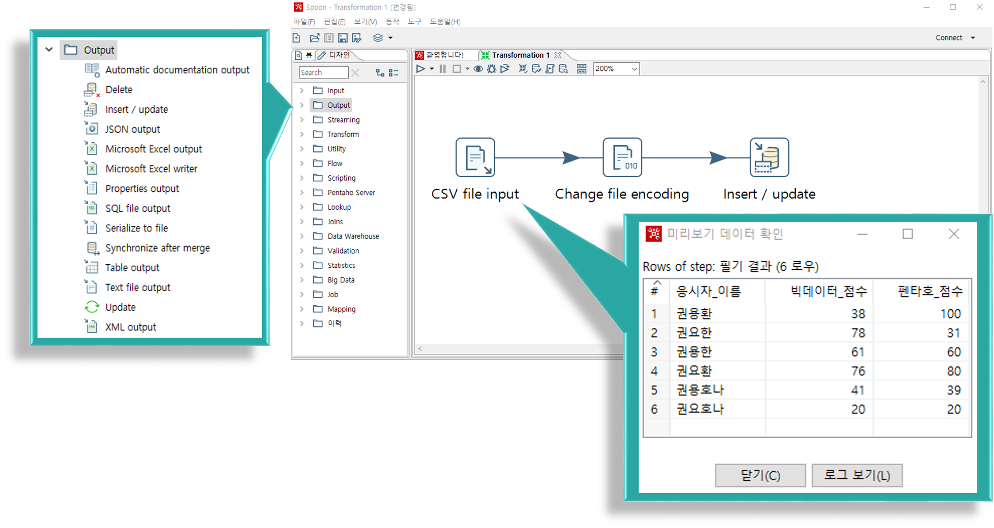Click the explore database icon
Image resolution: width=994 pixels, height=528 pixels.
point(564,69)
